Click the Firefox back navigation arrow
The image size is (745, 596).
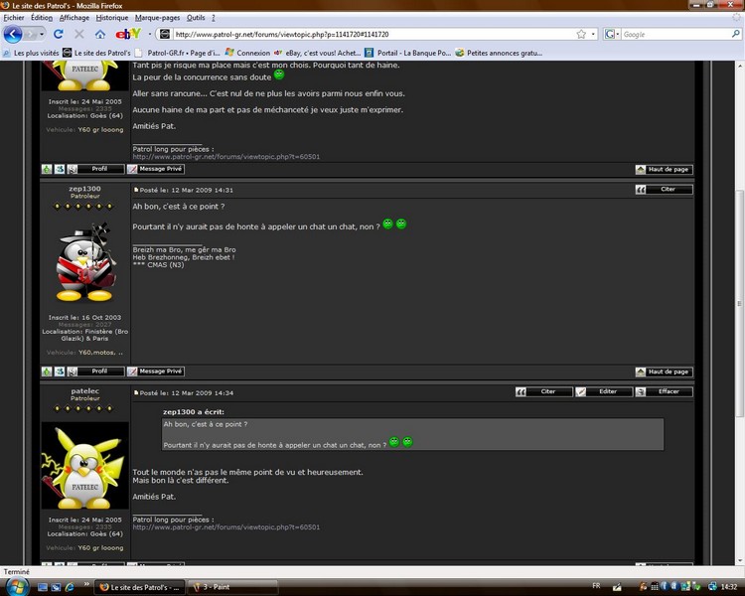pos(13,34)
